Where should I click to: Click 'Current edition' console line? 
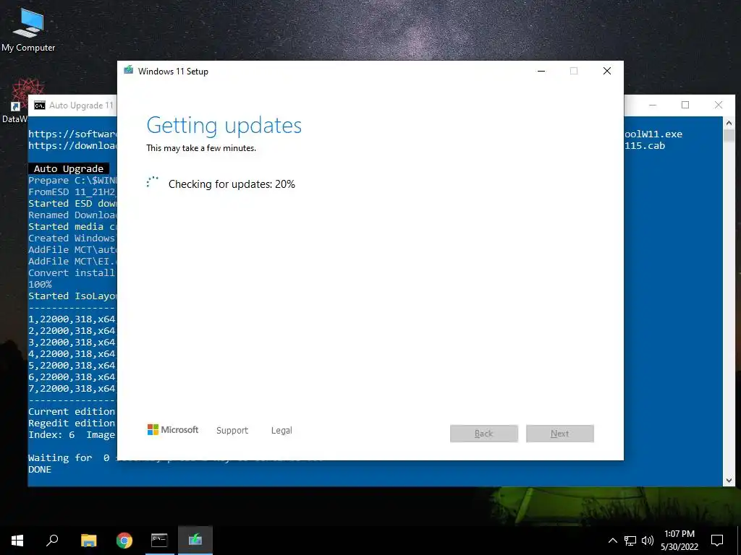point(72,411)
